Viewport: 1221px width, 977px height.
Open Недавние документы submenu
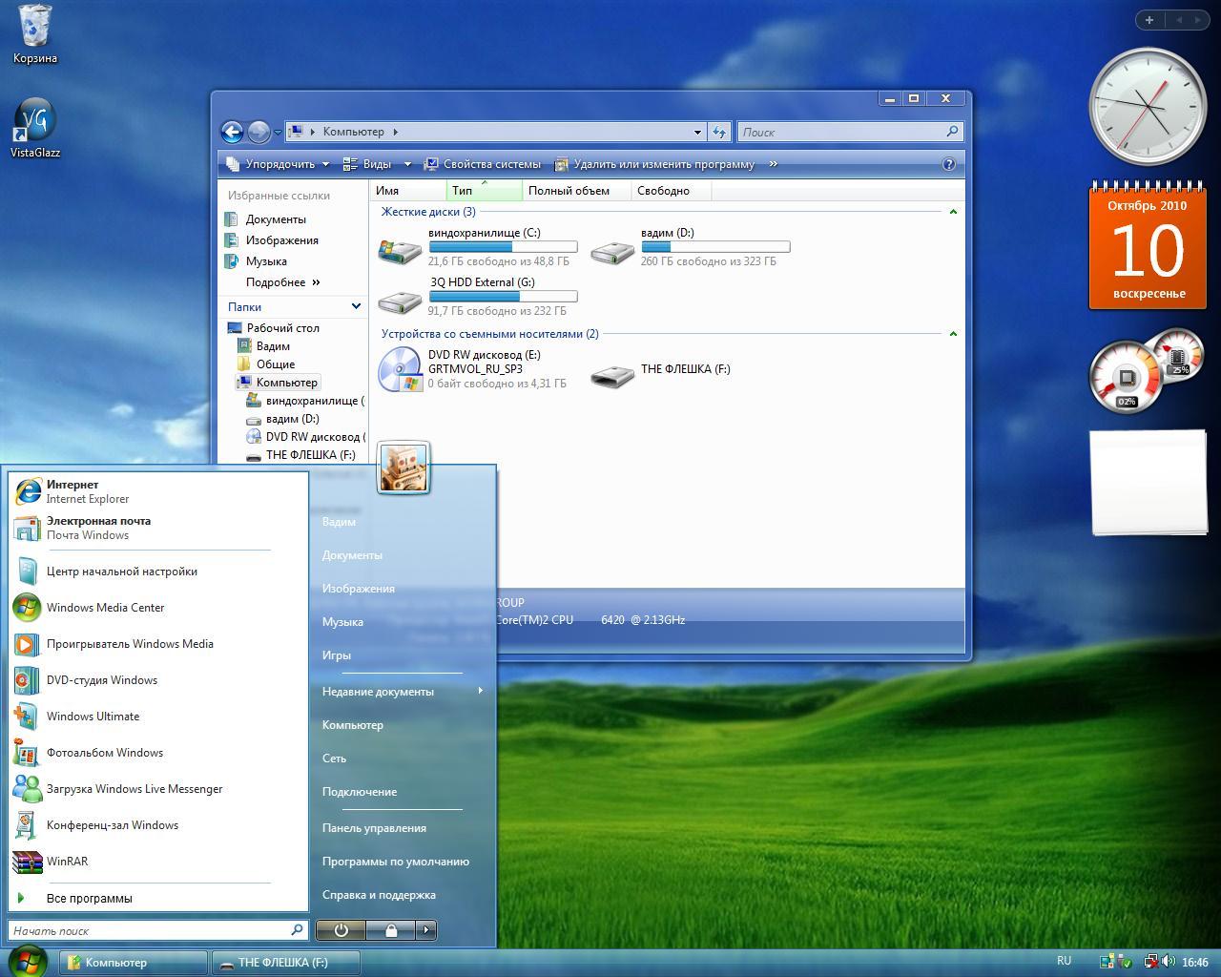tap(401, 692)
